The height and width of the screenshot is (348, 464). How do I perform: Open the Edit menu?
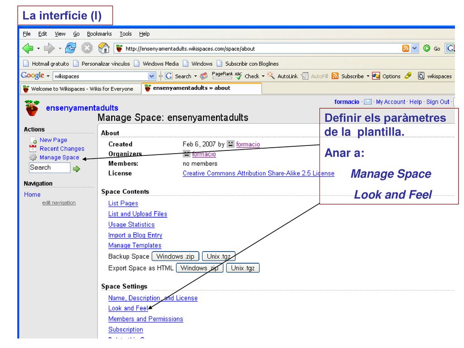[43, 34]
